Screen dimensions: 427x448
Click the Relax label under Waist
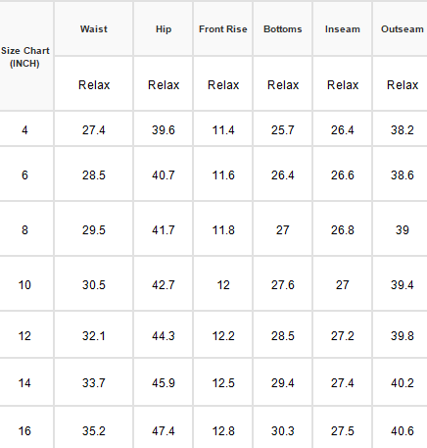click(x=94, y=85)
